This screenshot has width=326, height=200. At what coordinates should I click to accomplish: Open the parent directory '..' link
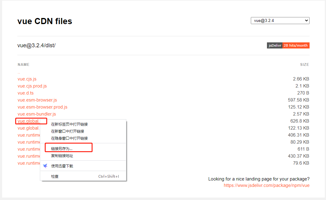[19, 72]
